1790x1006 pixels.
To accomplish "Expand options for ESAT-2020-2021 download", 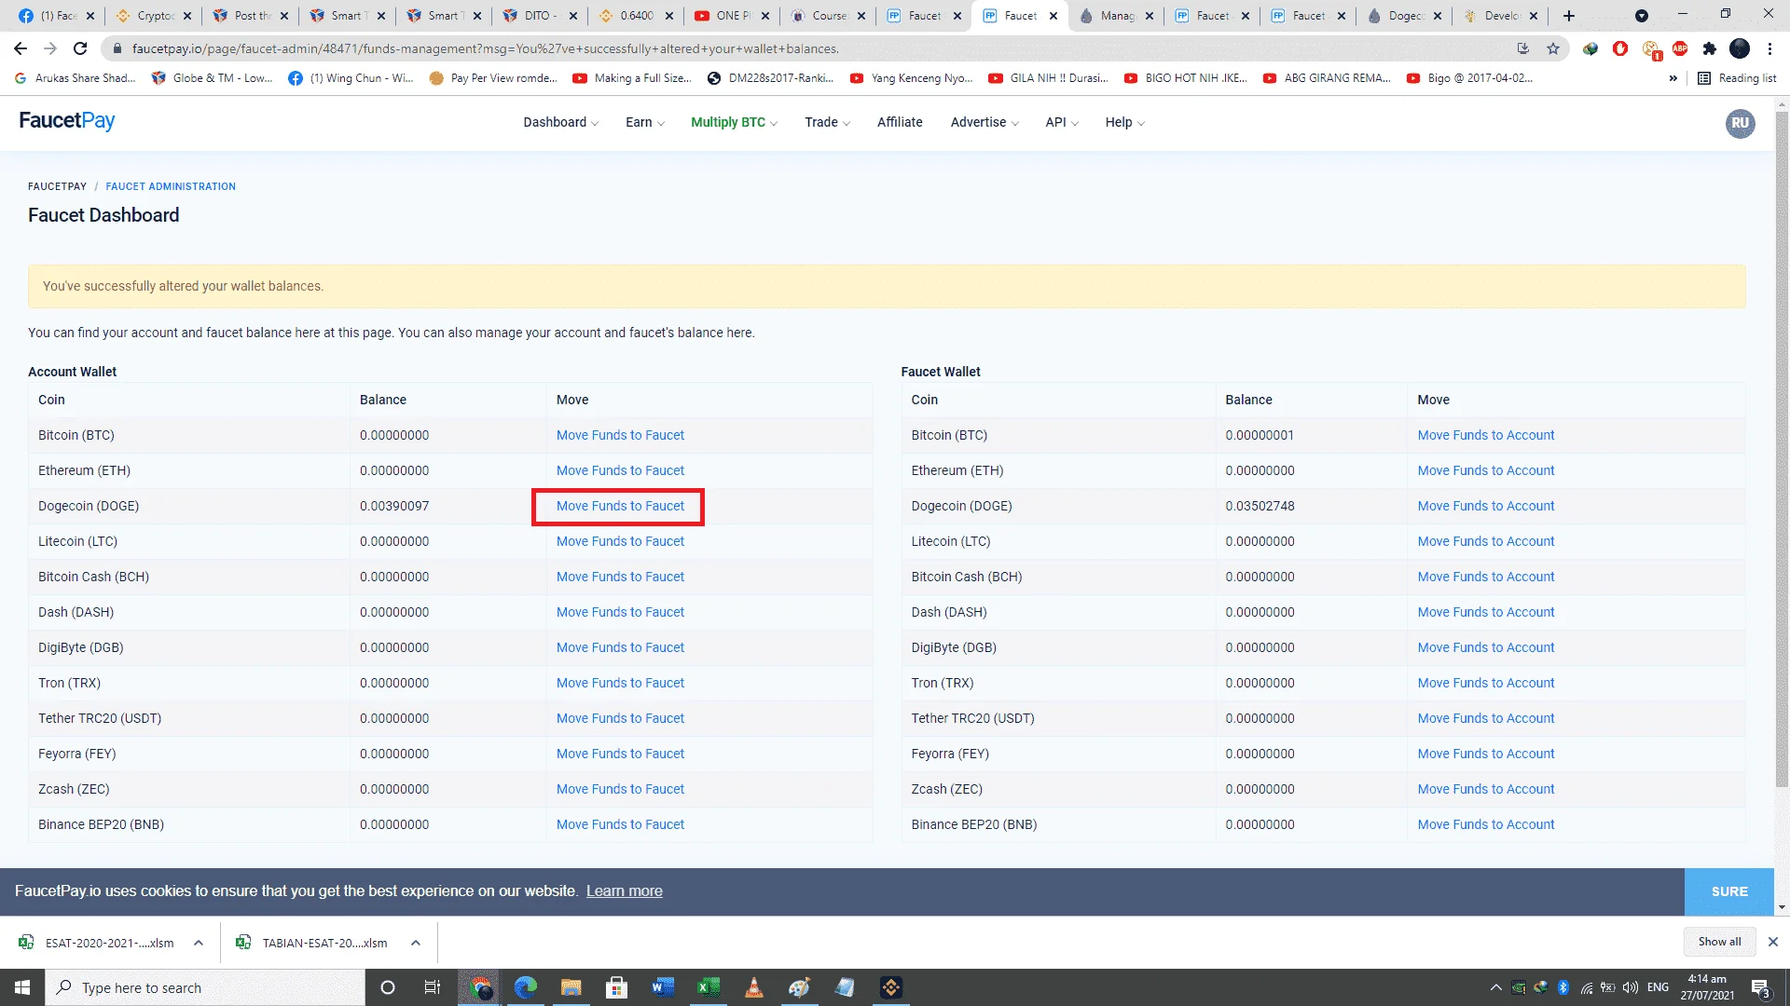I will [199, 943].
